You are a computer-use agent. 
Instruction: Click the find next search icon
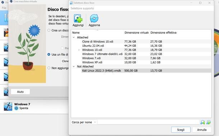[209, 122]
